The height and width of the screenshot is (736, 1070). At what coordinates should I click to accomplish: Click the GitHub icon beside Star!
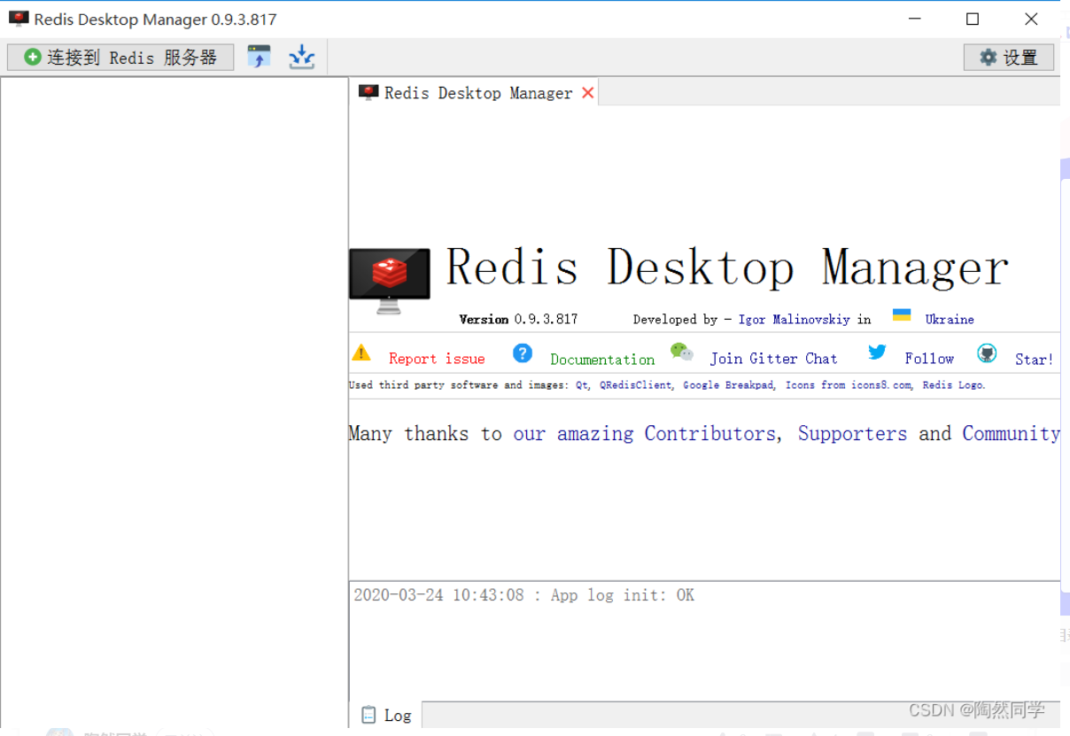[x=987, y=353]
